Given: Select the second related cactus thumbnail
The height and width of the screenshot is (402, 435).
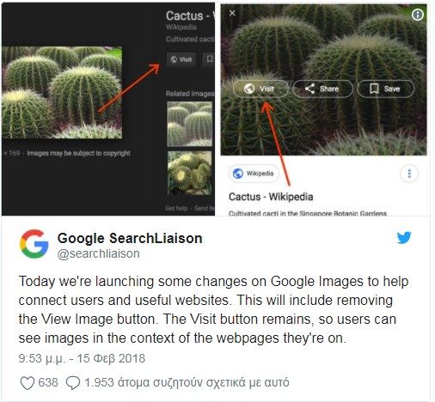Looking at the screenshot, I should point(190,174).
